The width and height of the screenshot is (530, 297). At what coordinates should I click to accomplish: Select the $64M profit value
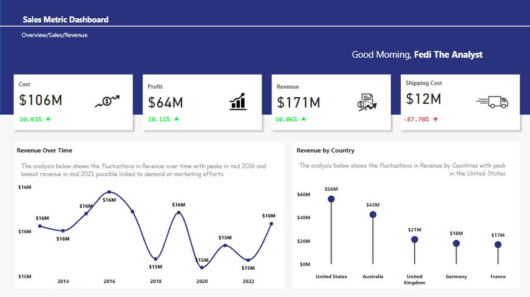point(165,103)
